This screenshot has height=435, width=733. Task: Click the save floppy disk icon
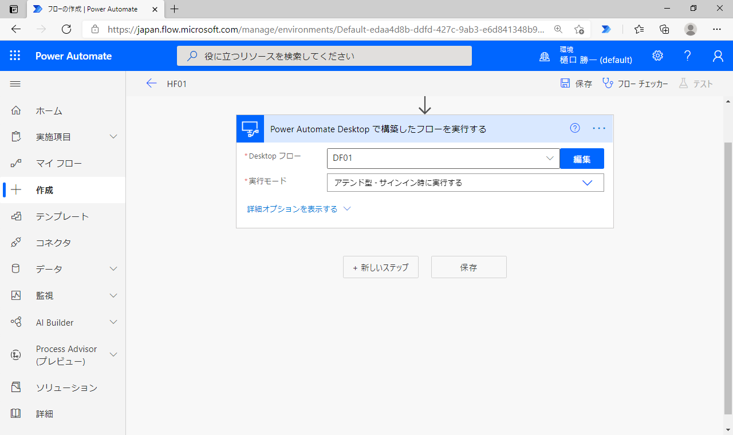pyautogui.click(x=565, y=84)
